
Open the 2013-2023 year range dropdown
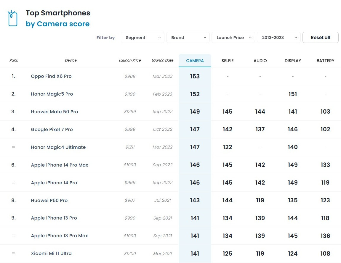[x=278, y=38]
